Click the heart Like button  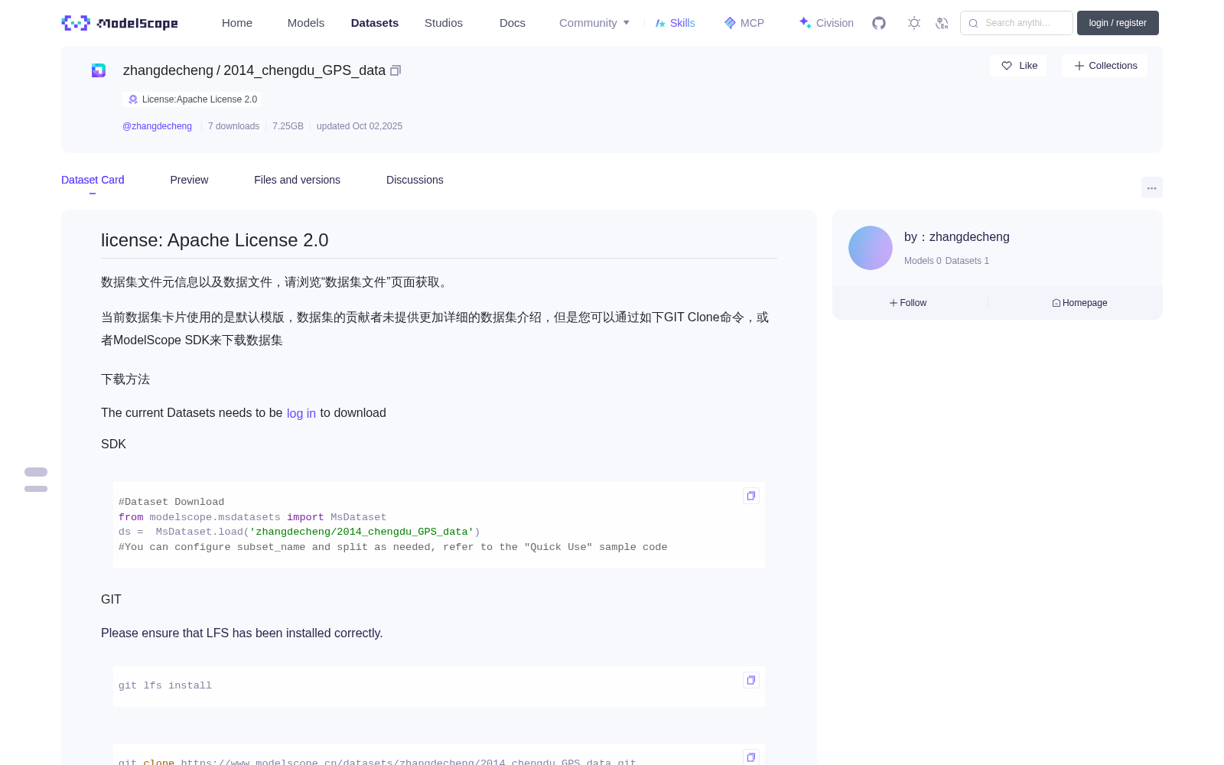coord(1019,66)
